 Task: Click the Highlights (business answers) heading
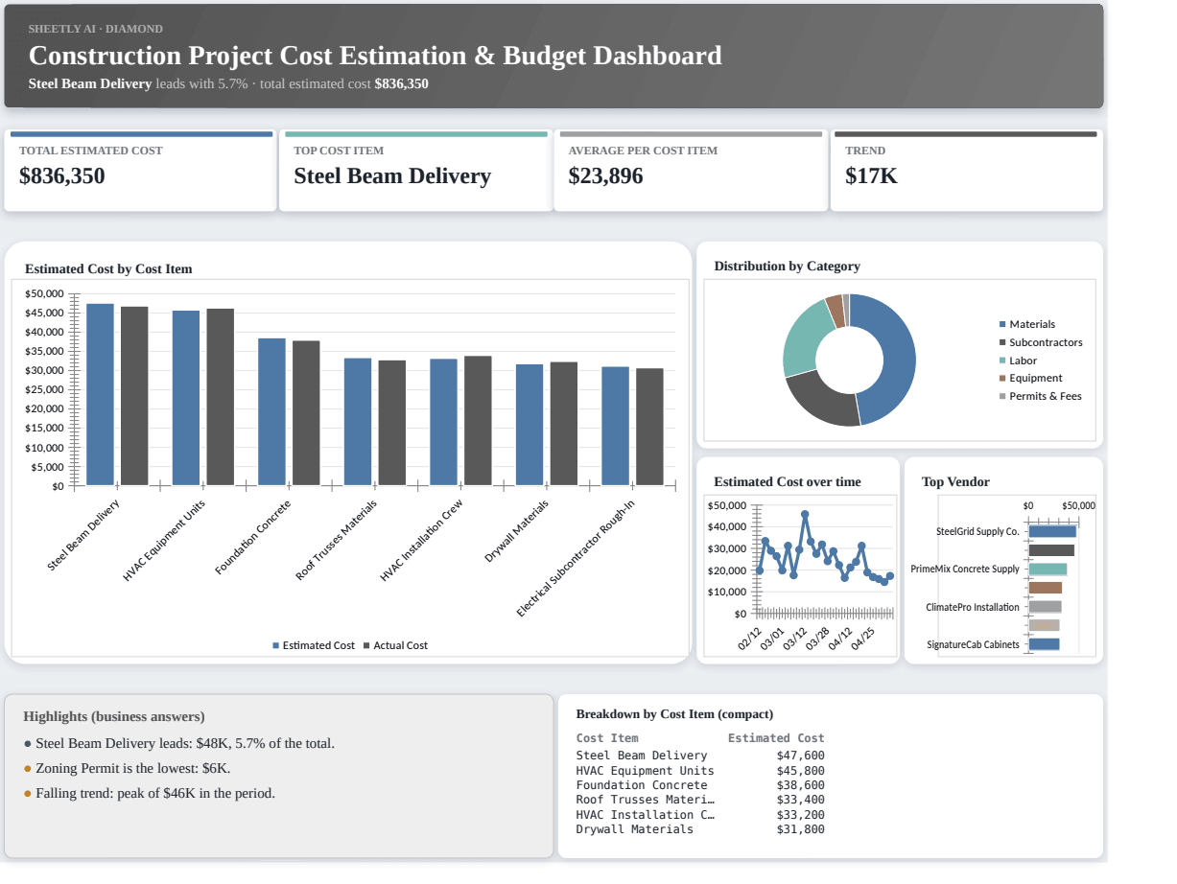114,717
